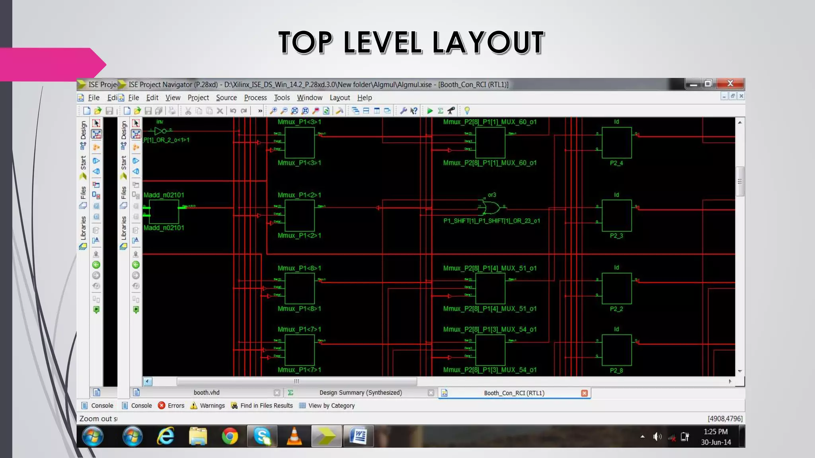The image size is (815, 458).
Task: Click the Sigma design summary toolbar icon
Action: 441,111
